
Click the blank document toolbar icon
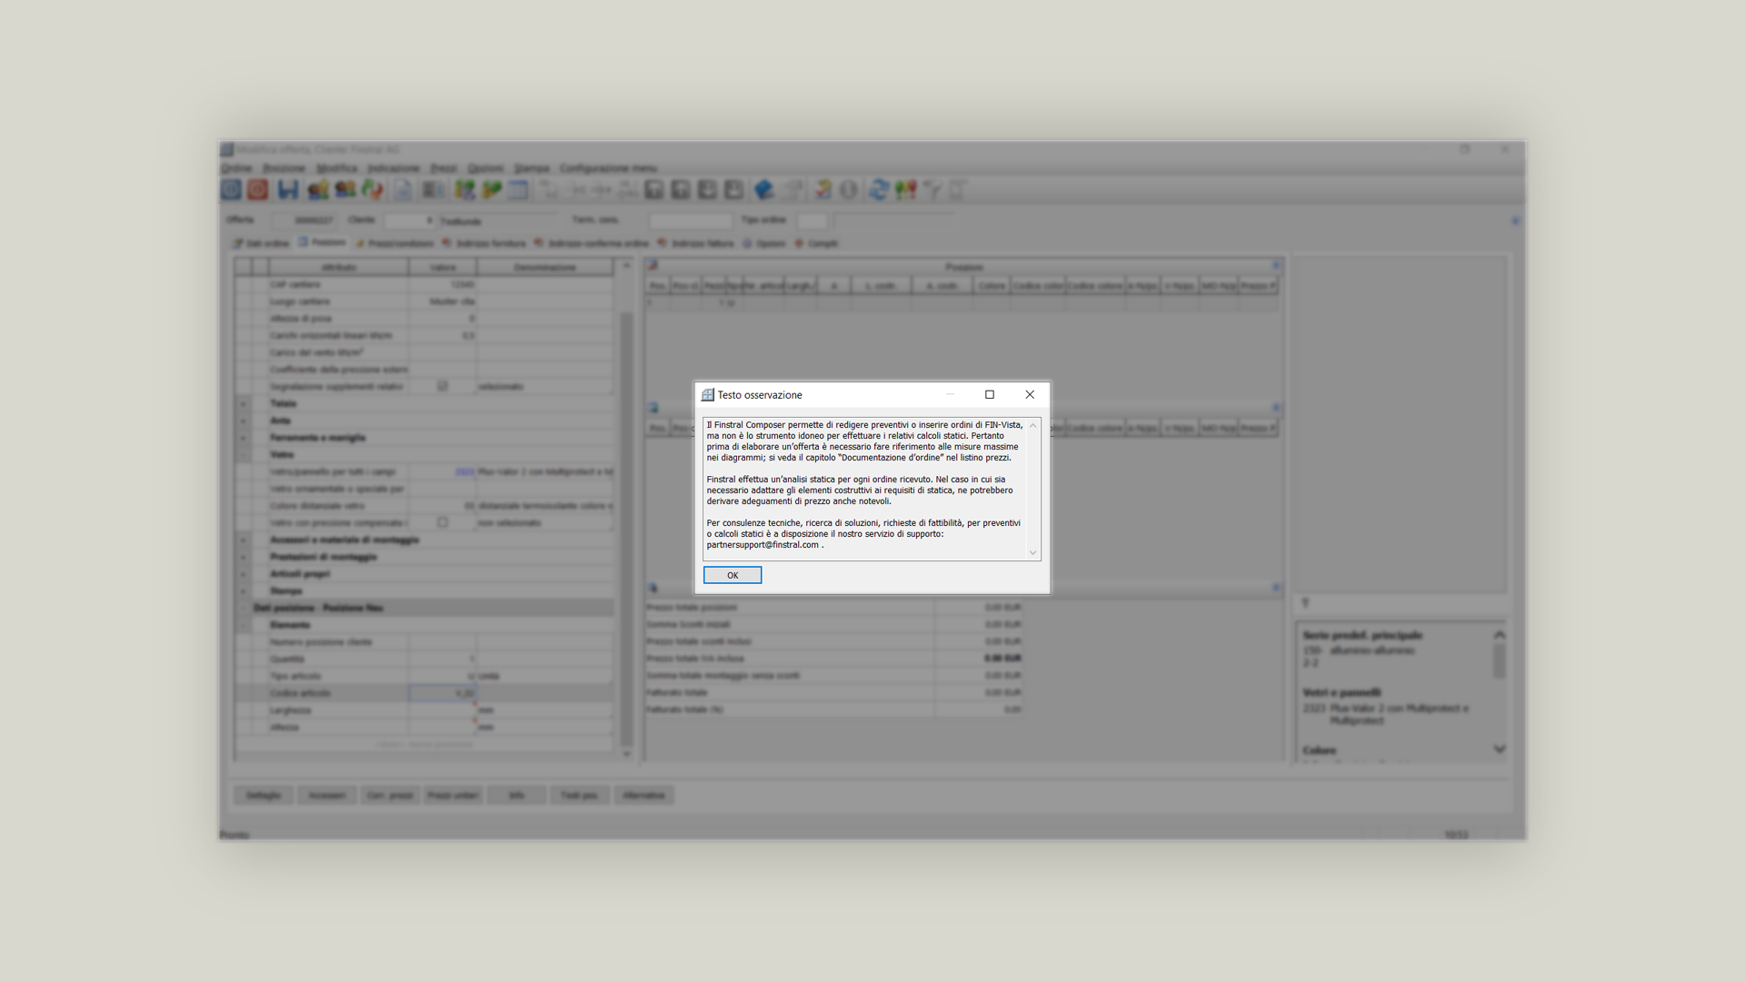click(x=403, y=190)
